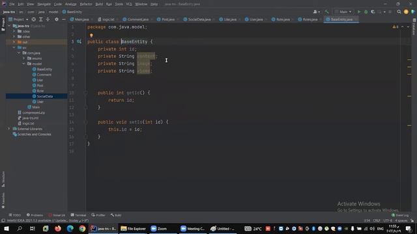Select Comment class in project tree

[42, 75]
